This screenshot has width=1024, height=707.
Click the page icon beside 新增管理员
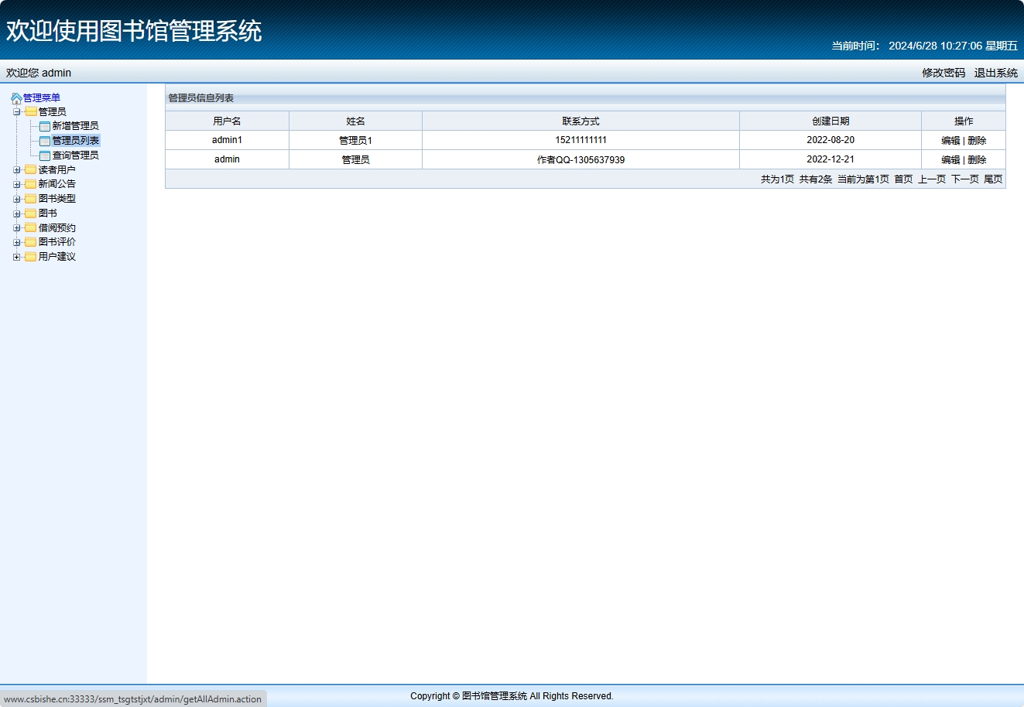45,126
